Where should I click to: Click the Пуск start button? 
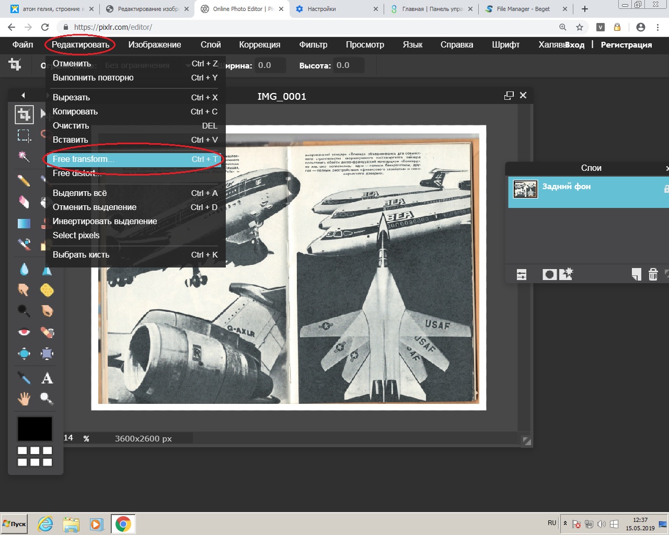[14, 524]
